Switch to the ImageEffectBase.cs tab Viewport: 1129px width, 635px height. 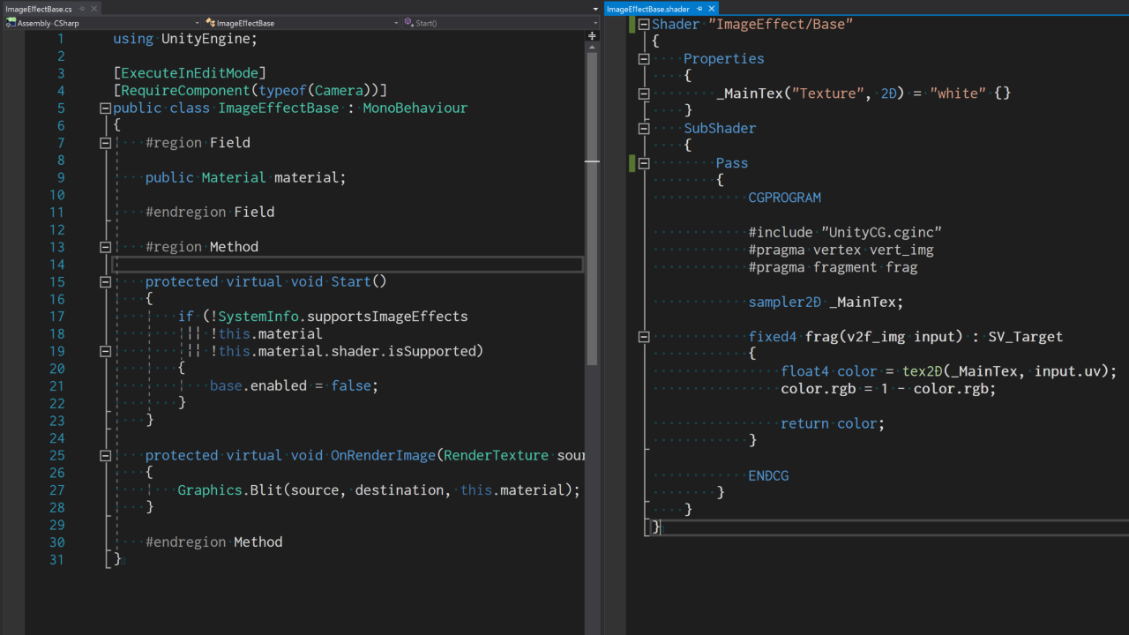pyautogui.click(x=39, y=9)
